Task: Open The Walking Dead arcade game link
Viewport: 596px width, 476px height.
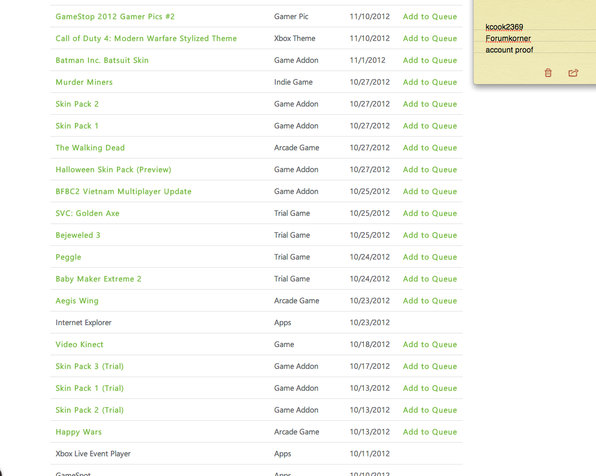Action: (x=90, y=148)
